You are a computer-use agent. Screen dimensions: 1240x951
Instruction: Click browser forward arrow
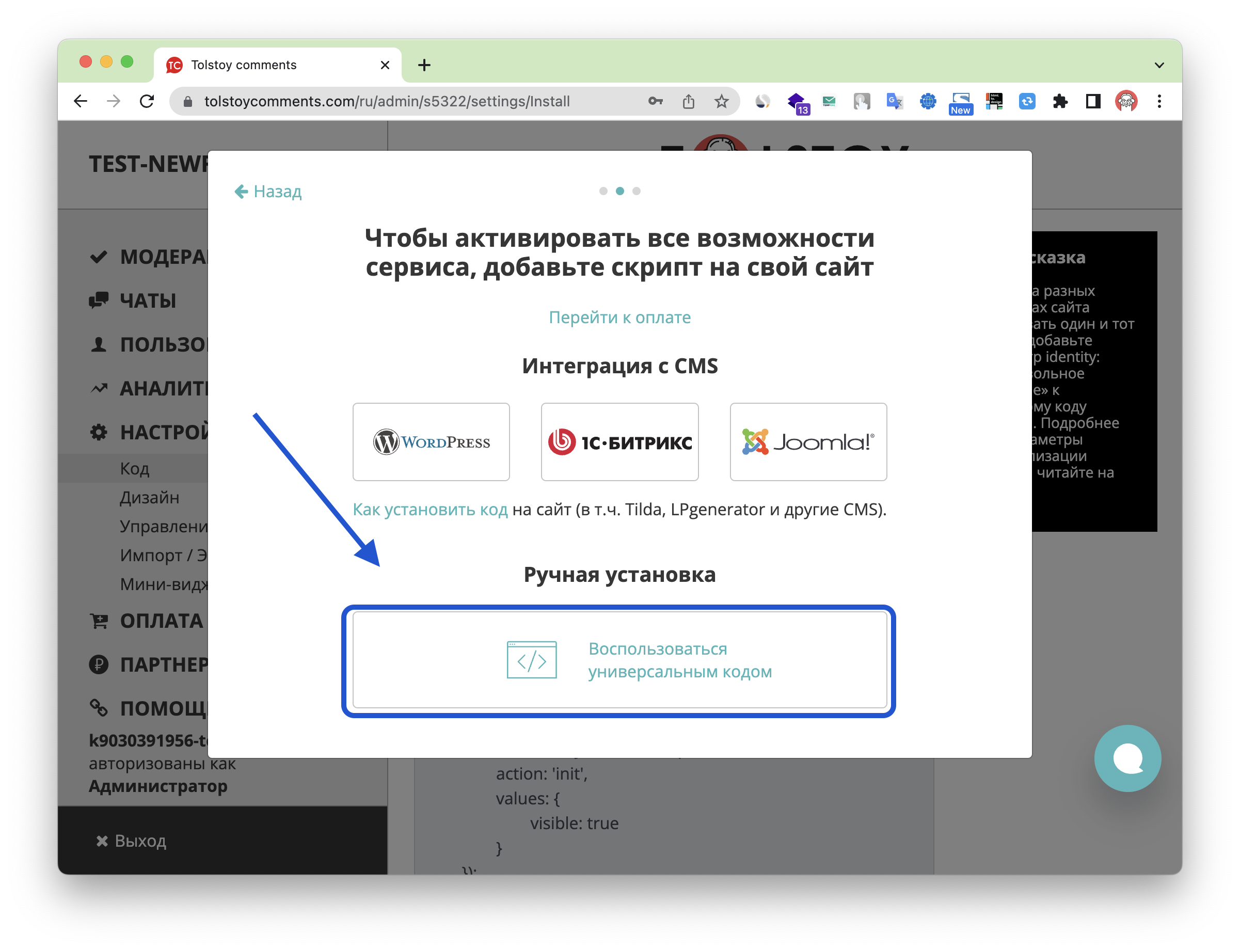pyautogui.click(x=114, y=101)
